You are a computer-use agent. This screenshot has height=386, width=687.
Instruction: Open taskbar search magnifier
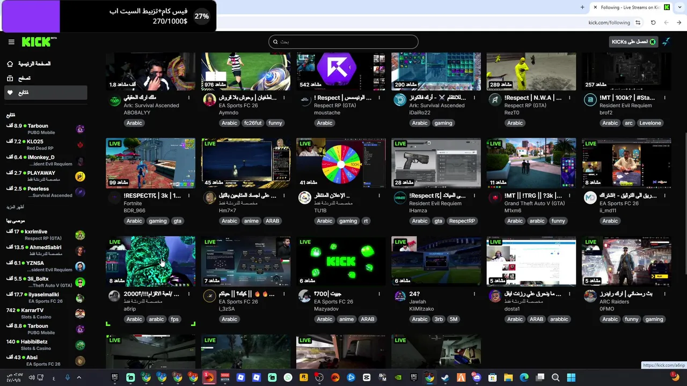tap(556, 377)
